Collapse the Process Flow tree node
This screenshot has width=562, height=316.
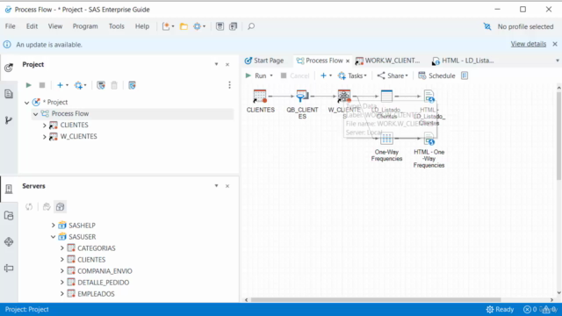click(35, 114)
